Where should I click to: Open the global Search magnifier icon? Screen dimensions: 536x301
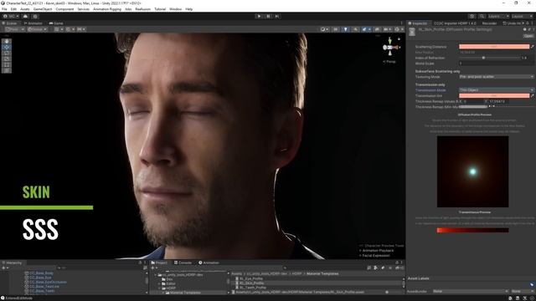pyautogui.click(x=482, y=16)
